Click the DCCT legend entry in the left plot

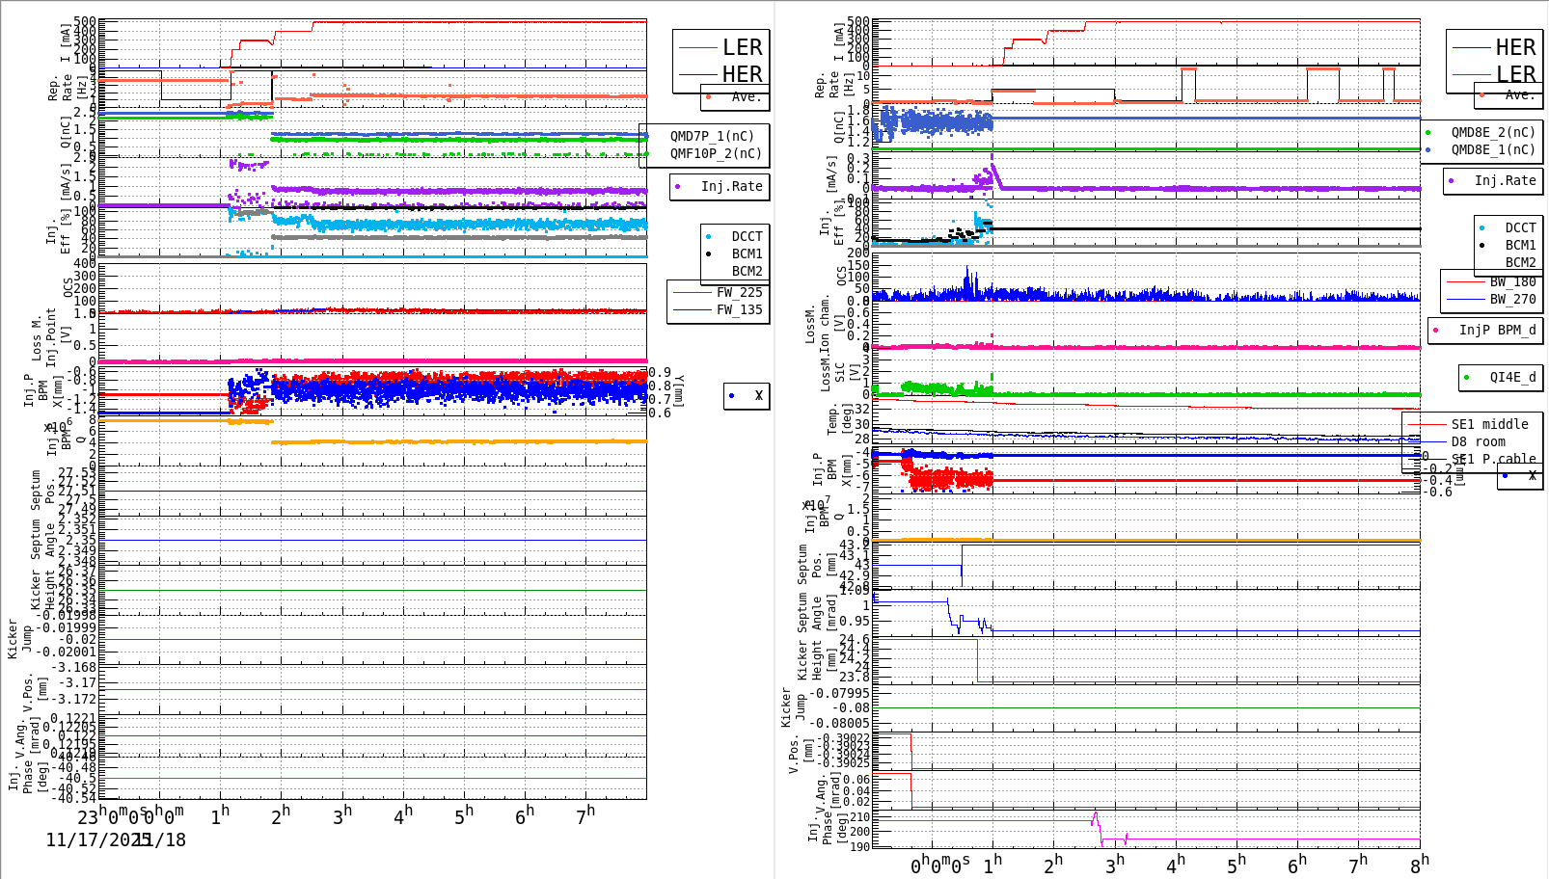coord(747,236)
